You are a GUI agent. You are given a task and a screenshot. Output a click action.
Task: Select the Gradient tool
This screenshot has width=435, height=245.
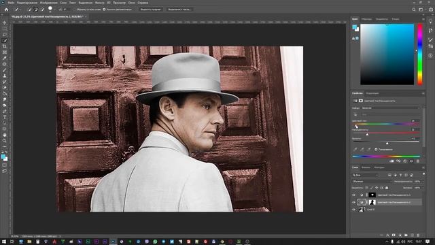click(x=5, y=94)
